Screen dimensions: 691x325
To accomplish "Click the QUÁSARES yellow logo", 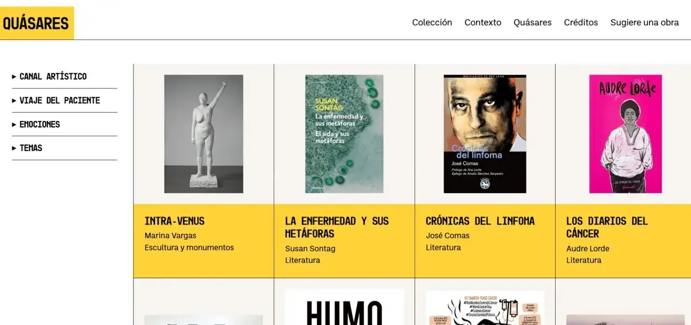I will point(37,23).
